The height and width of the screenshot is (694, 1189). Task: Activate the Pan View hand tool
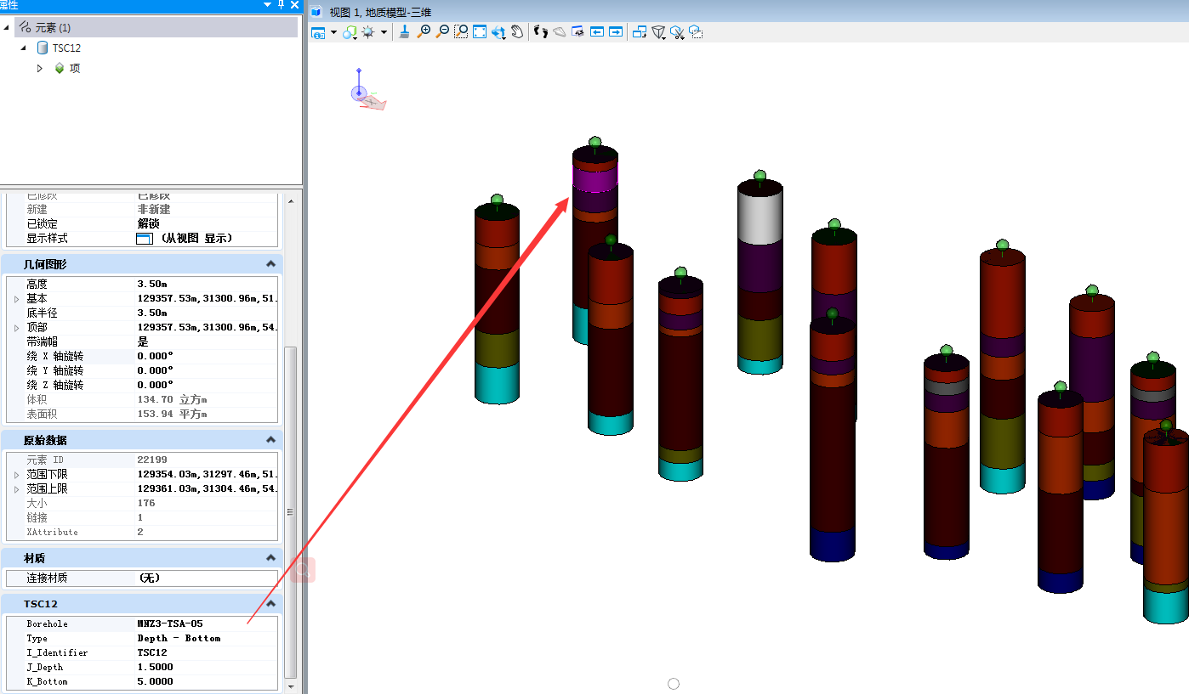tap(517, 32)
